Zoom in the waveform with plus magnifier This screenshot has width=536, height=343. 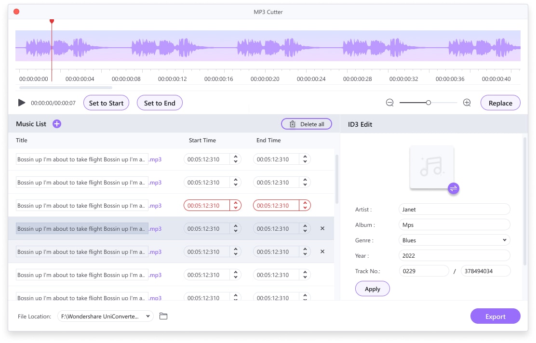pos(467,103)
